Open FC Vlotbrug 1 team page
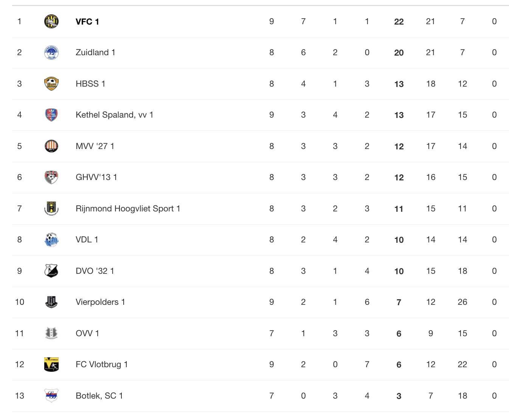Viewport: 509px width, 416px height. coord(102,365)
